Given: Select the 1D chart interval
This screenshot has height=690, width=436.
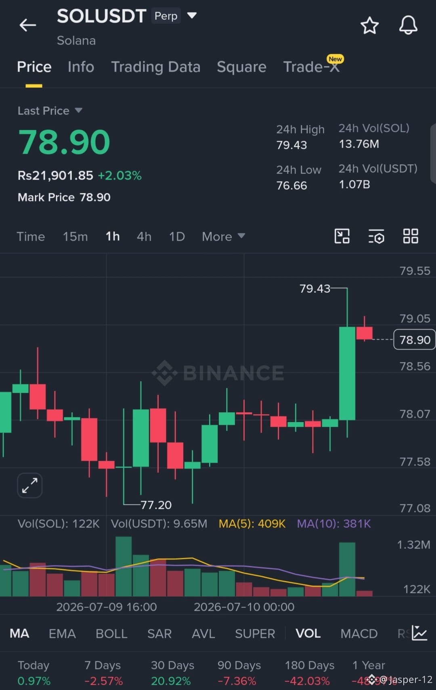Looking at the screenshot, I should click(177, 236).
